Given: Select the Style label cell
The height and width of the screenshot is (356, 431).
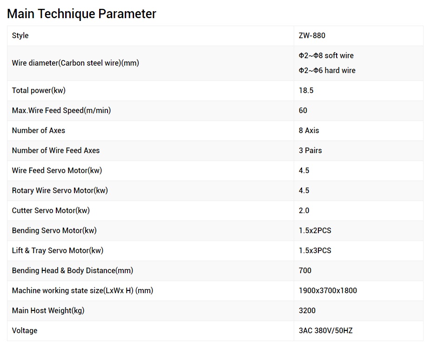Looking at the screenshot, I should (20, 36).
